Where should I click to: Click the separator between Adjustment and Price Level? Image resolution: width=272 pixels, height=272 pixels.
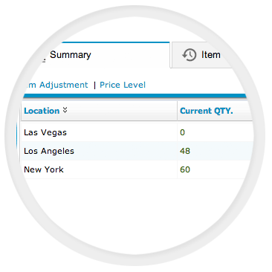tap(94, 85)
